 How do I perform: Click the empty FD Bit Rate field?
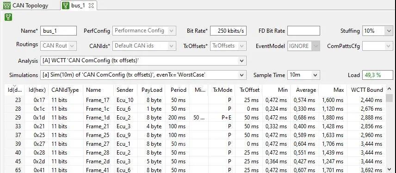303,31
